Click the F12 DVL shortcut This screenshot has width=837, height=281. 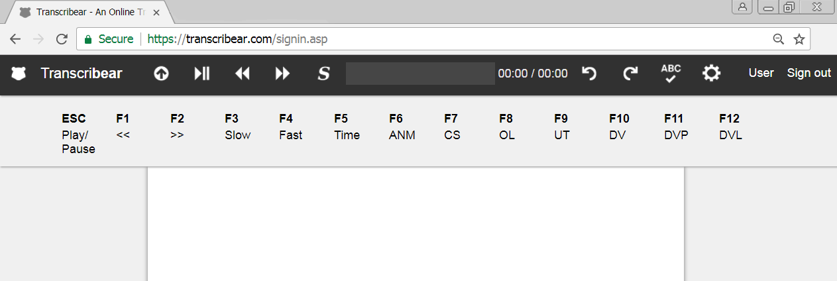pos(730,127)
